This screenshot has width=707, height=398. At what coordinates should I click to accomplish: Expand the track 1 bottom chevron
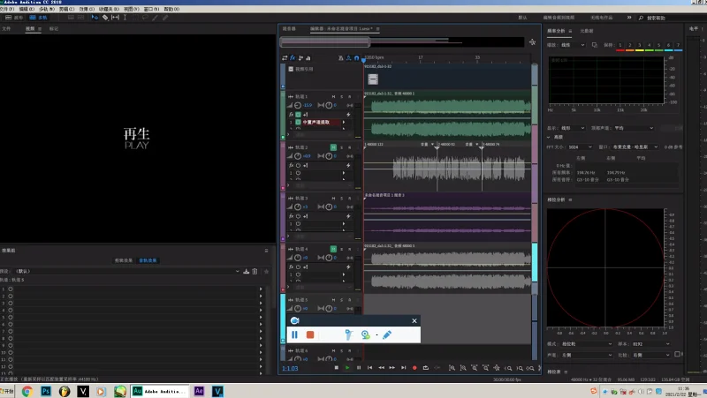pos(289,134)
